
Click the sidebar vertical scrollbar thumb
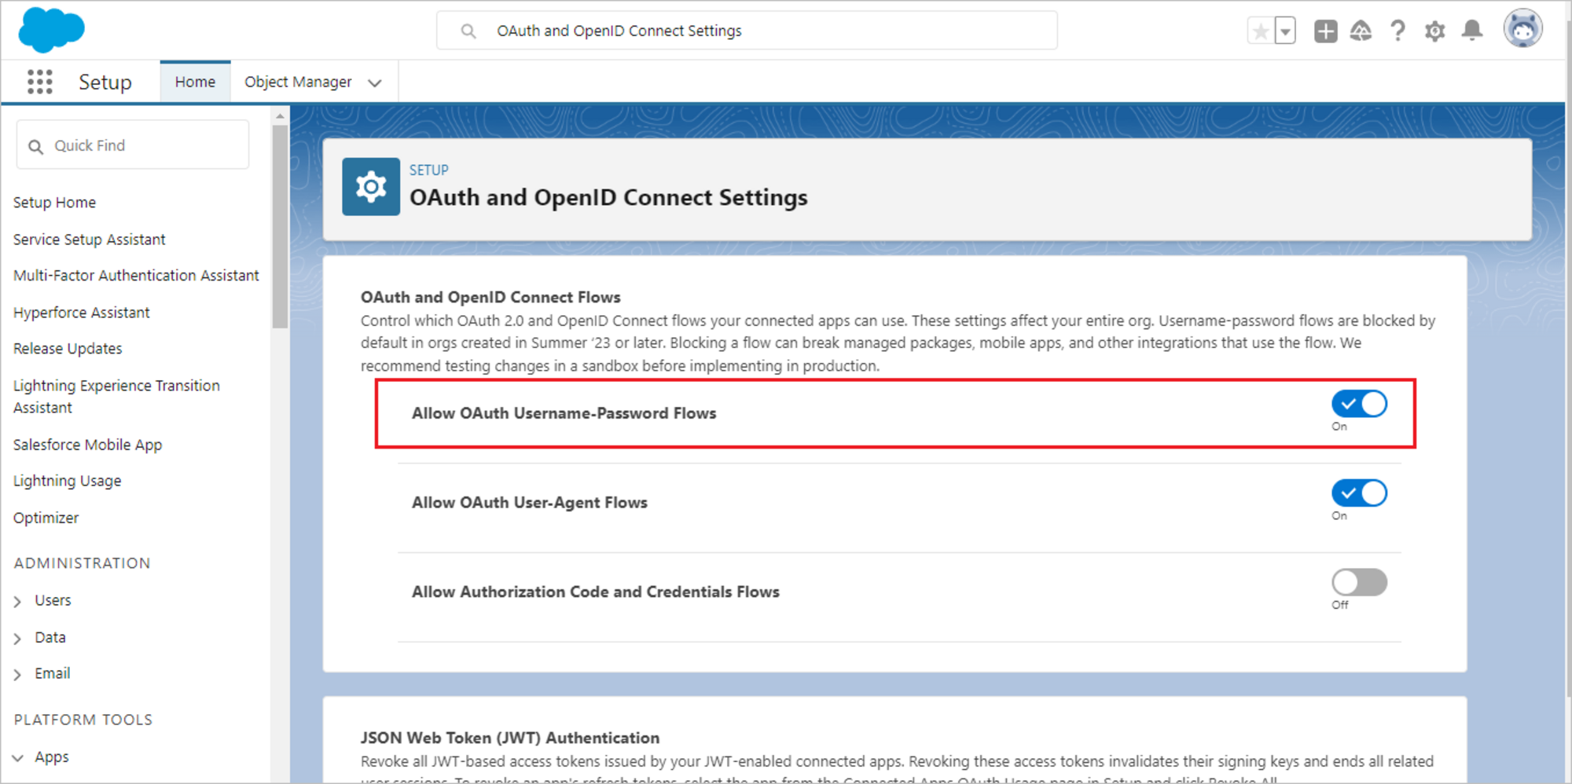tap(280, 226)
